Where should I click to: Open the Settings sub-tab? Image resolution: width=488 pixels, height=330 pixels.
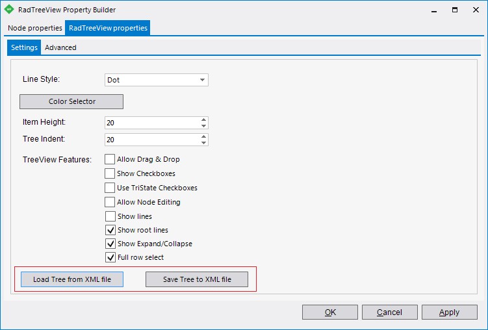coord(24,47)
